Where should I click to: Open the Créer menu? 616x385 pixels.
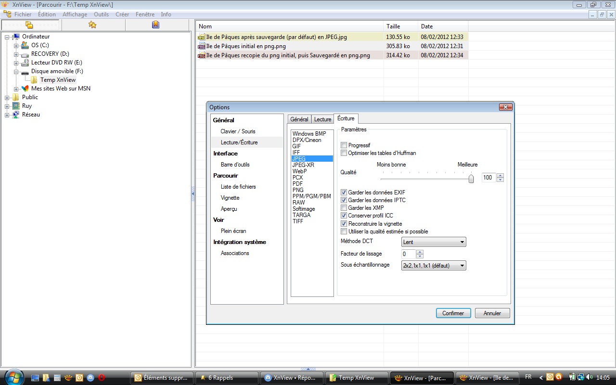click(x=122, y=14)
